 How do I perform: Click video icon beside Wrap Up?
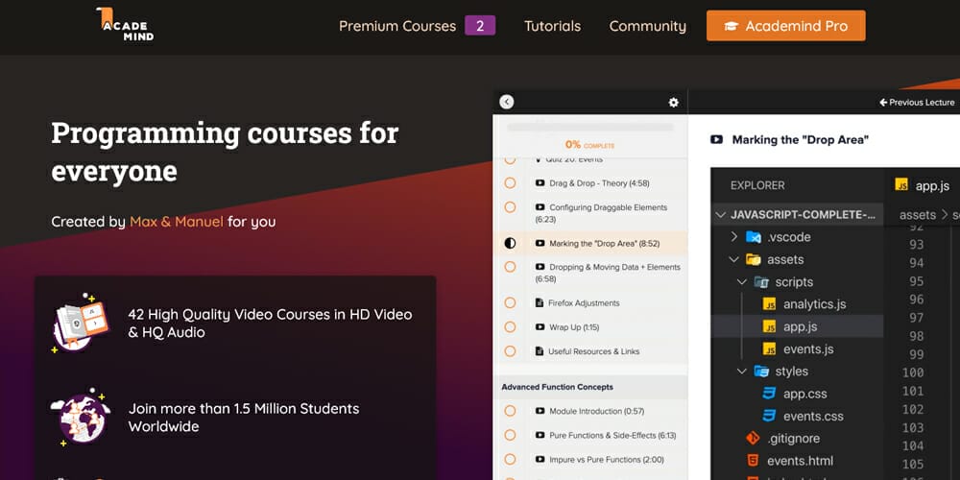(x=540, y=327)
